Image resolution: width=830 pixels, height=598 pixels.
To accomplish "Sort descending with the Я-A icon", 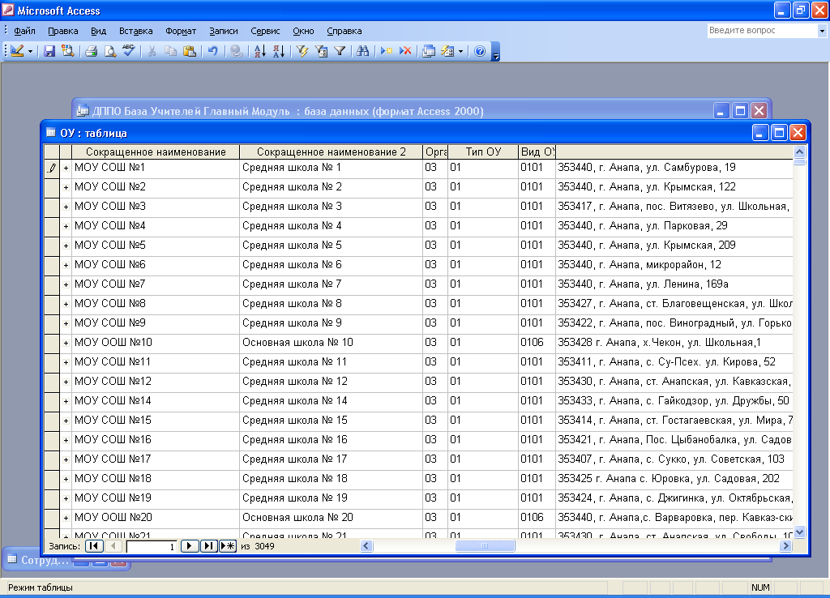I will pos(279,51).
